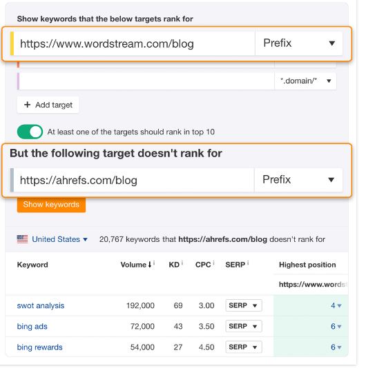The width and height of the screenshot is (366, 375).
Task: Click the '20,767 keywords' results summary text
Action: 212,239
